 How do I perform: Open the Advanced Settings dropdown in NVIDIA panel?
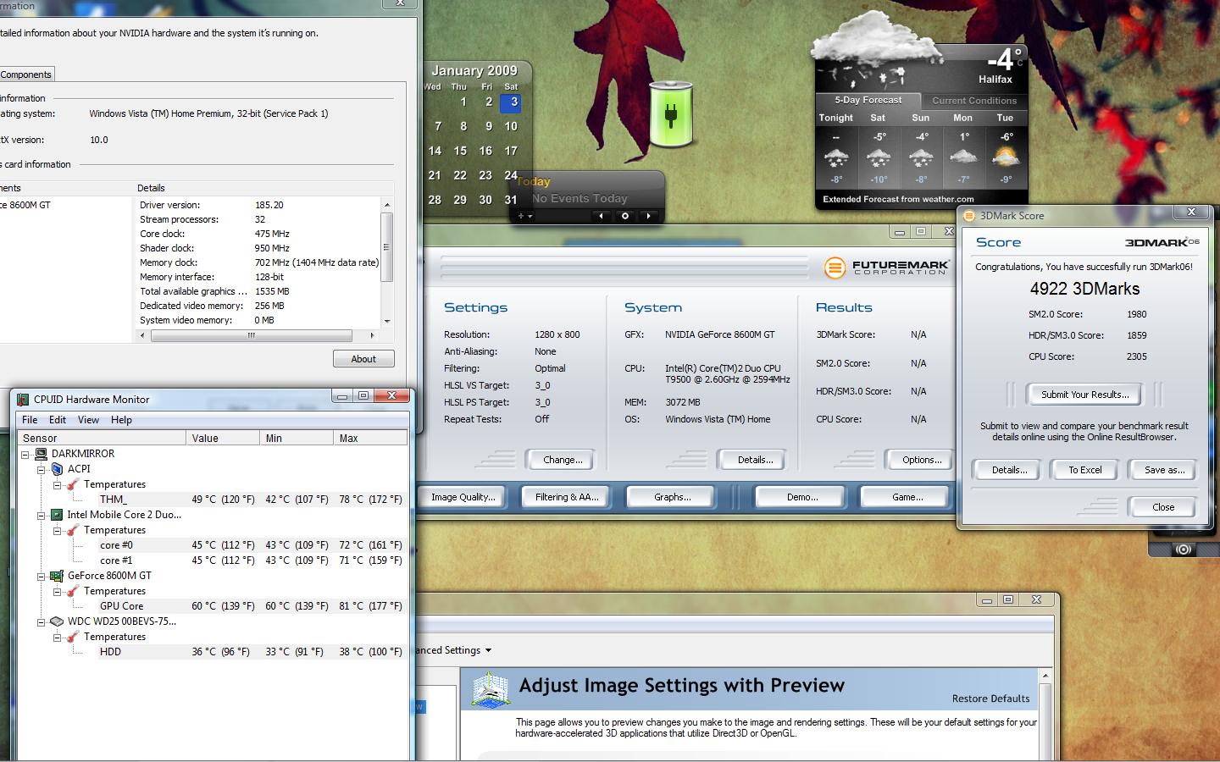453,650
